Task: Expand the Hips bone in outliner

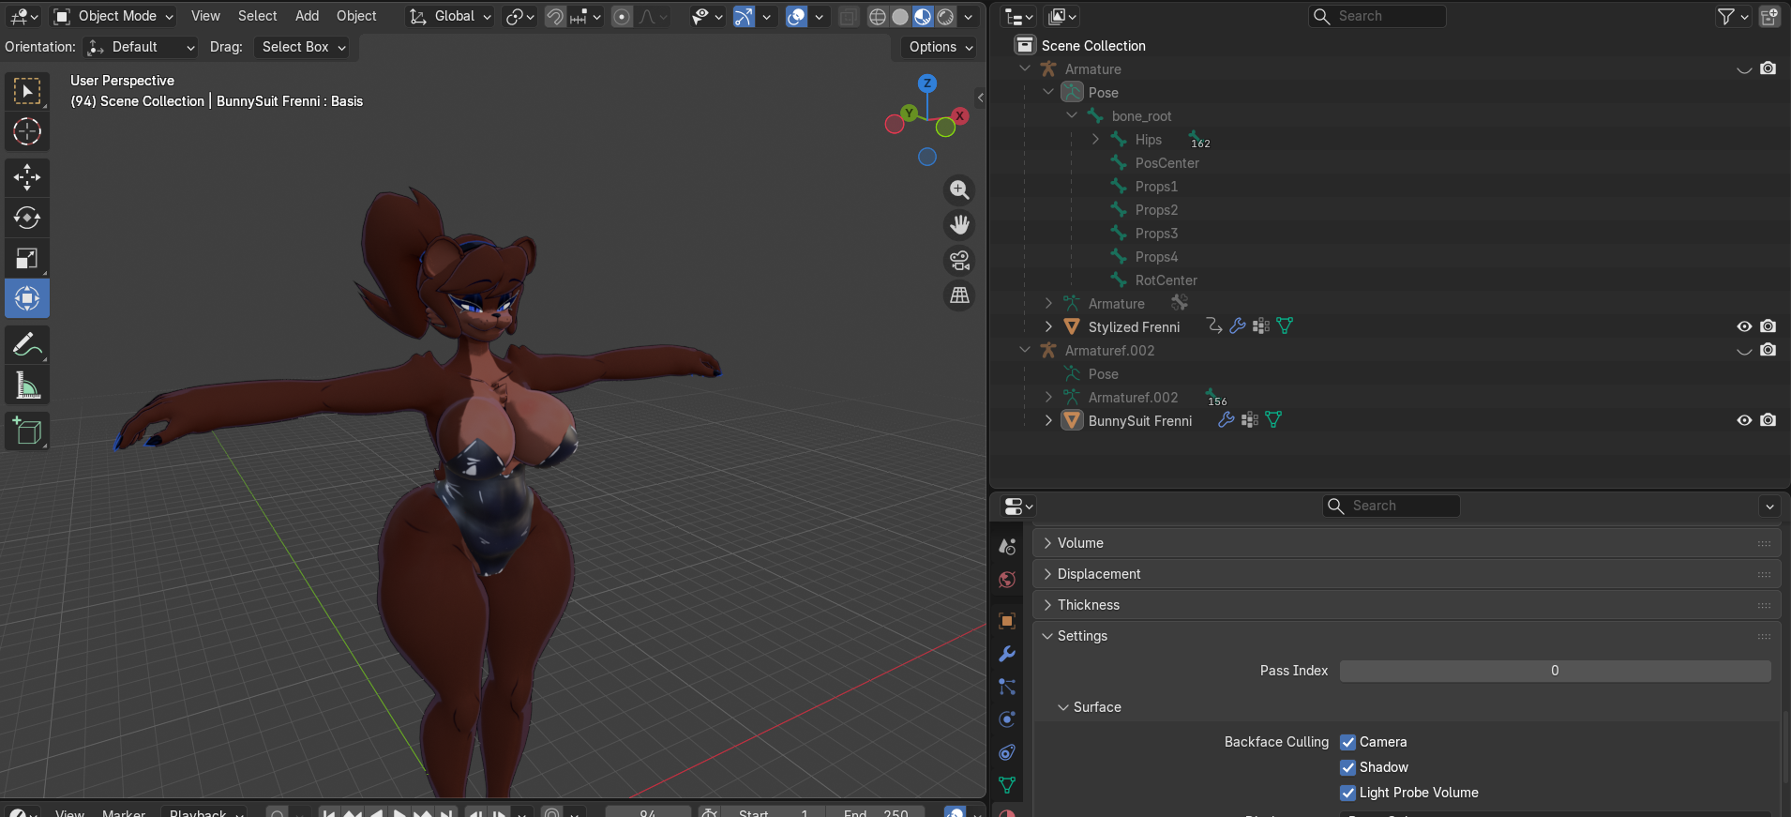Action: pos(1095,140)
